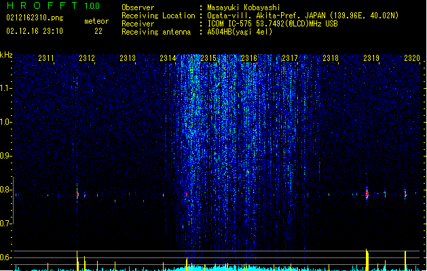The width and height of the screenshot is (427, 271).
Task: Click the 'Receiving Location' label
Action: click(158, 16)
